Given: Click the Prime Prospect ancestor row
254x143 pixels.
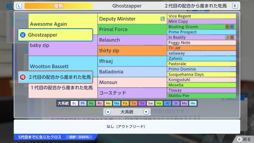Looking at the screenshot, I should point(202,32).
